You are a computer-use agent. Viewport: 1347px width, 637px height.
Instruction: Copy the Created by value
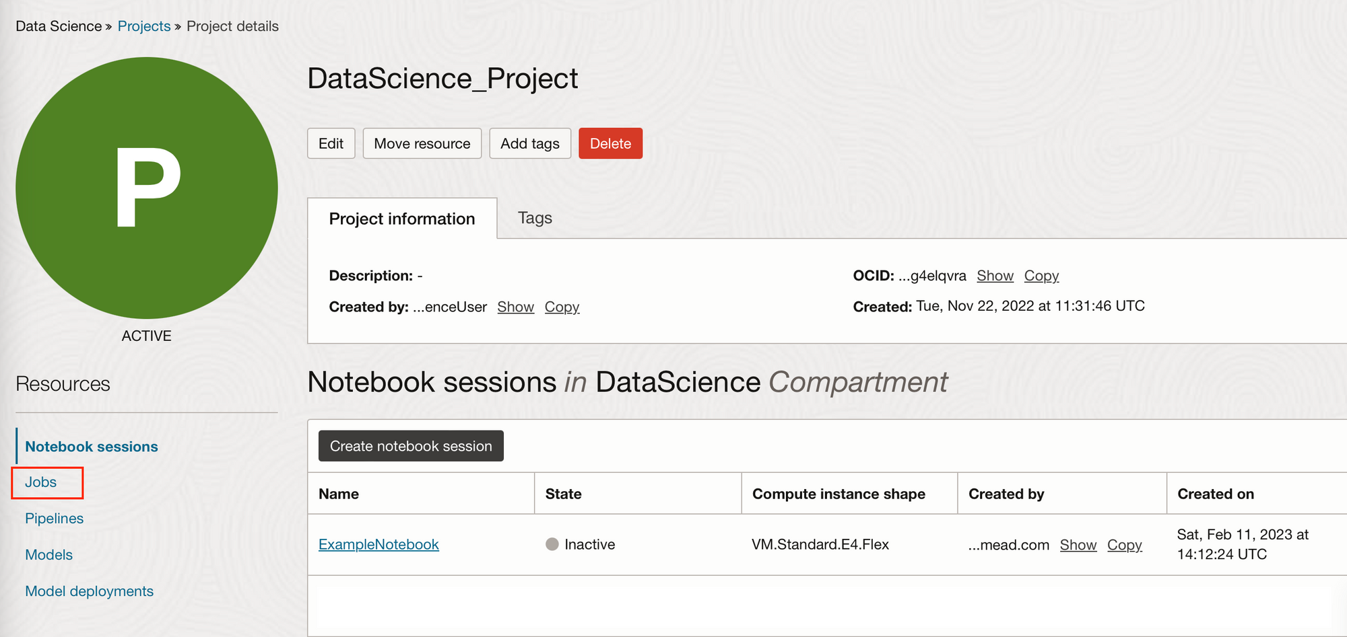pos(562,307)
